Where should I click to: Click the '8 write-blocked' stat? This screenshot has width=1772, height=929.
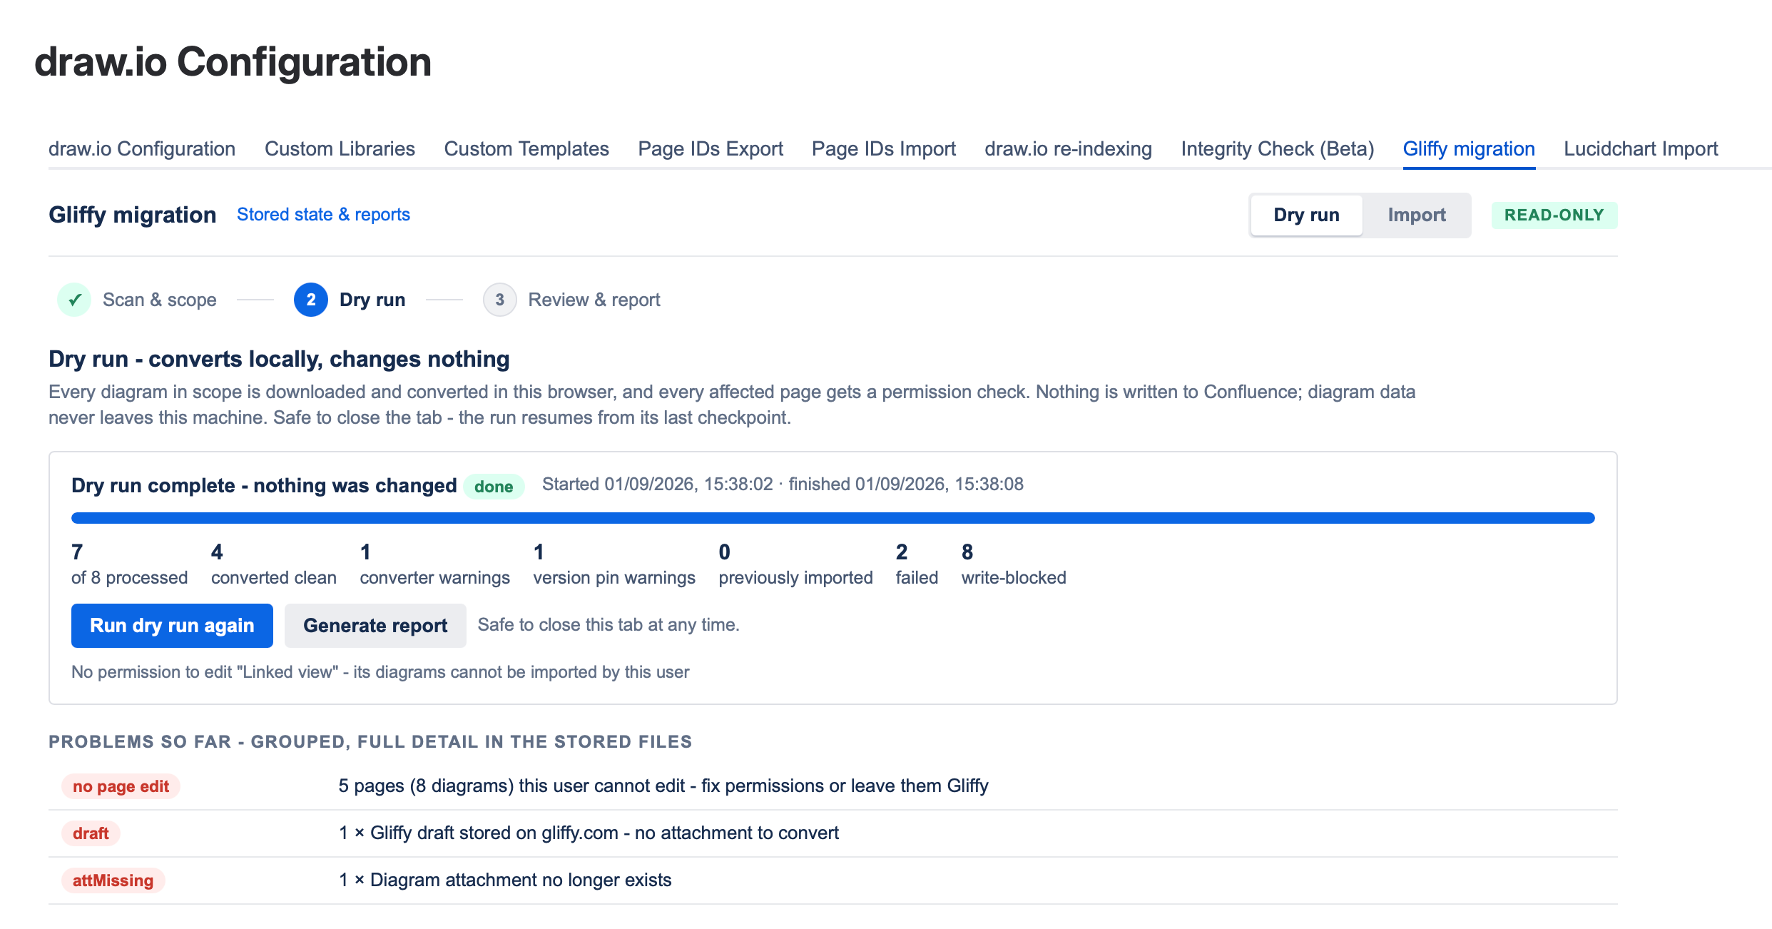pos(1014,564)
